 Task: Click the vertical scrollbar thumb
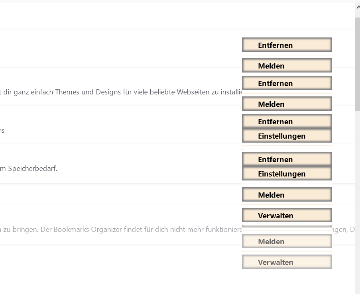357,64
